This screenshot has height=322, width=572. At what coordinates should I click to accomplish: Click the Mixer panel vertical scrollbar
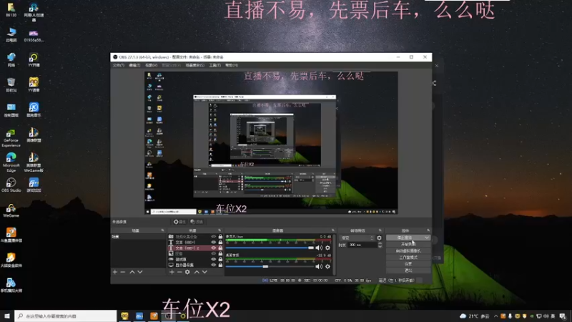[334, 255]
